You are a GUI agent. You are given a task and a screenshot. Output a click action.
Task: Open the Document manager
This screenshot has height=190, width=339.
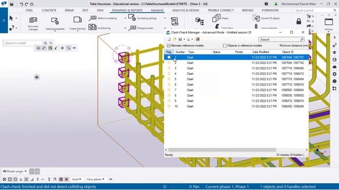[x=33, y=23]
